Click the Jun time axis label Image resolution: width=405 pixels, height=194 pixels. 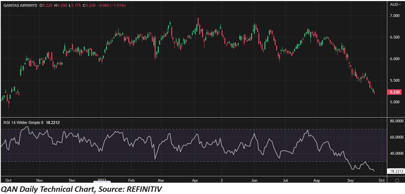click(x=255, y=180)
